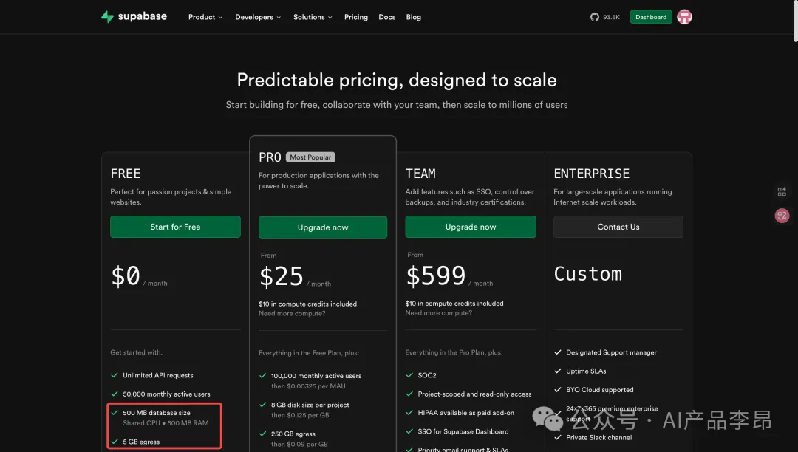Screen dimensions: 798x452
Task: Click the pink translate icon
Action: (x=782, y=216)
